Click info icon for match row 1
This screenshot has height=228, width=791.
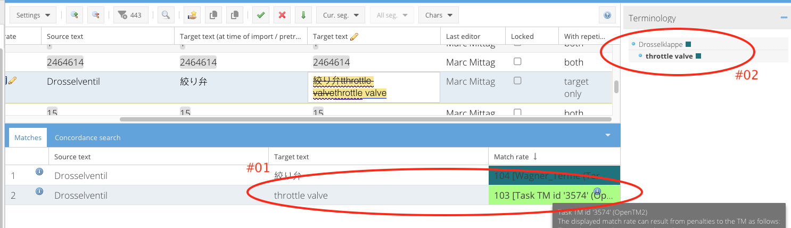click(x=39, y=172)
